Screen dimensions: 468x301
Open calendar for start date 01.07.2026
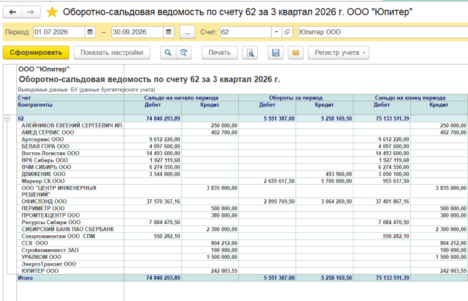pyautogui.click(x=90, y=32)
